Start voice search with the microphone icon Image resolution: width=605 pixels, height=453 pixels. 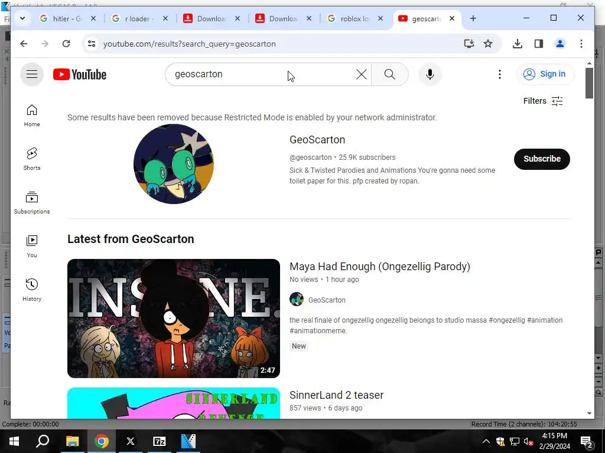[430, 74]
